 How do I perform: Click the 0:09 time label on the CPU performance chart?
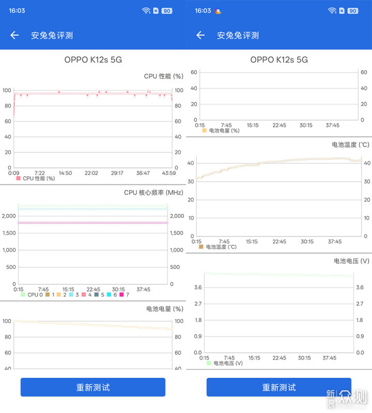14,173
